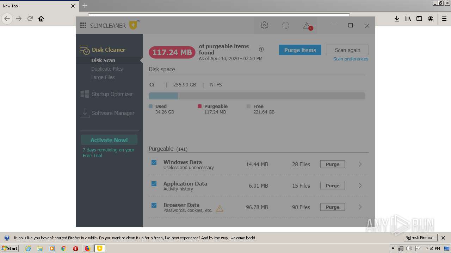Open the Windows Start menu

[10, 248]
